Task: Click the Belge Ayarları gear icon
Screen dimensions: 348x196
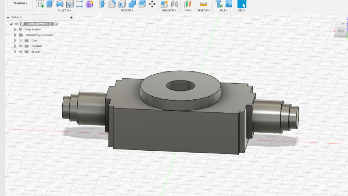Action: 21,29
